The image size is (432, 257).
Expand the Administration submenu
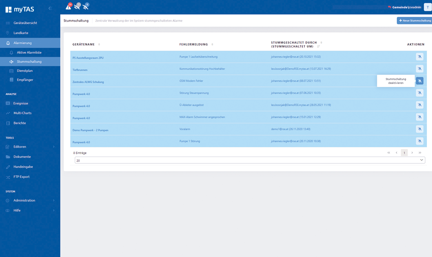click(54, 200)
